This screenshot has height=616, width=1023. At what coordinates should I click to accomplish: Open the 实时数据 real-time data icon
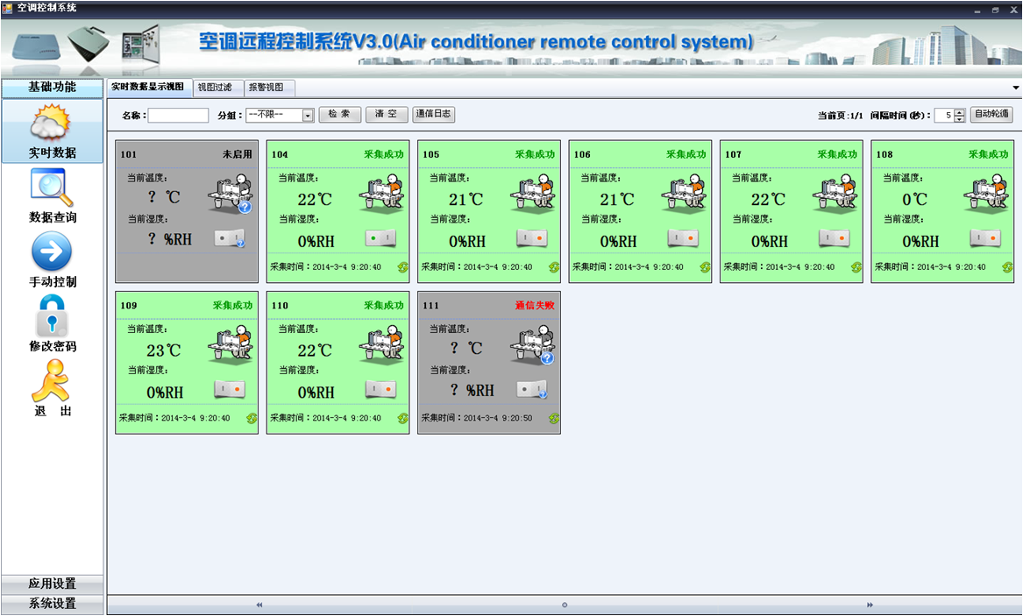(52, 124)
